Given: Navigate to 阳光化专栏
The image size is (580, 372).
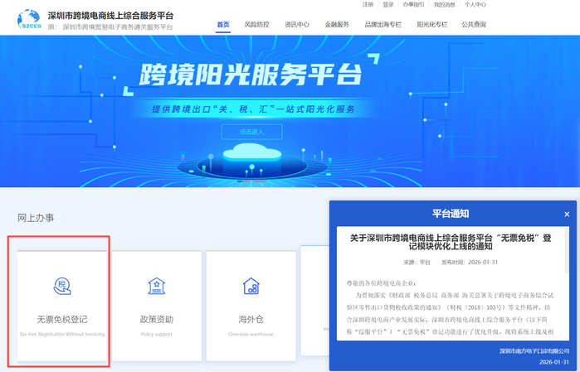Looking at the screenshot, I should [433, 25].
